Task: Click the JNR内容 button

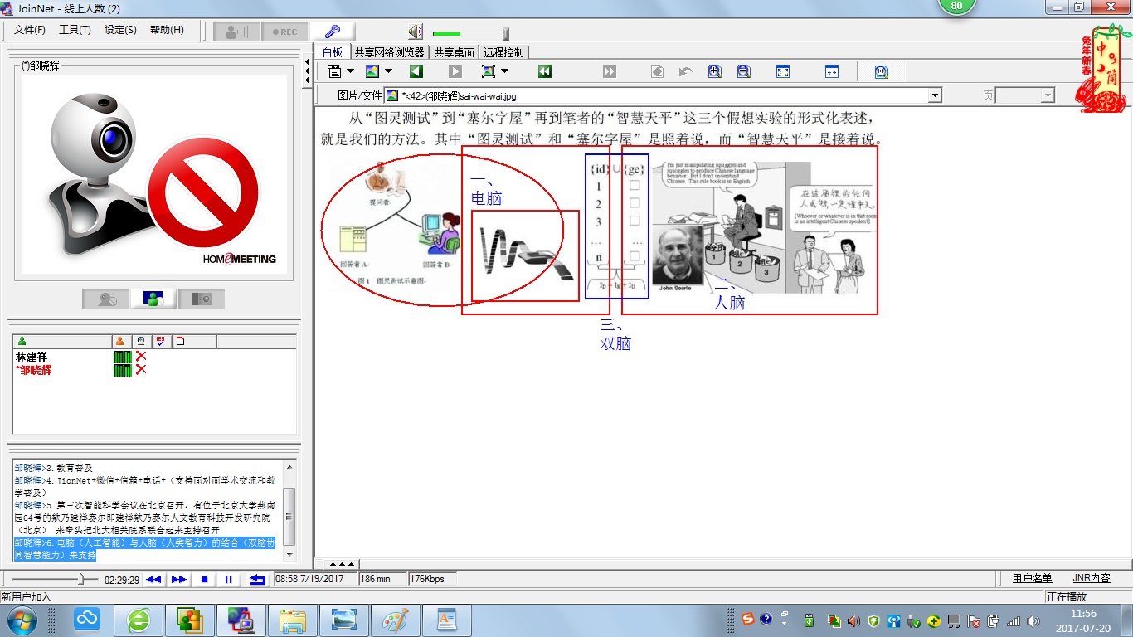Action: 1091,578
